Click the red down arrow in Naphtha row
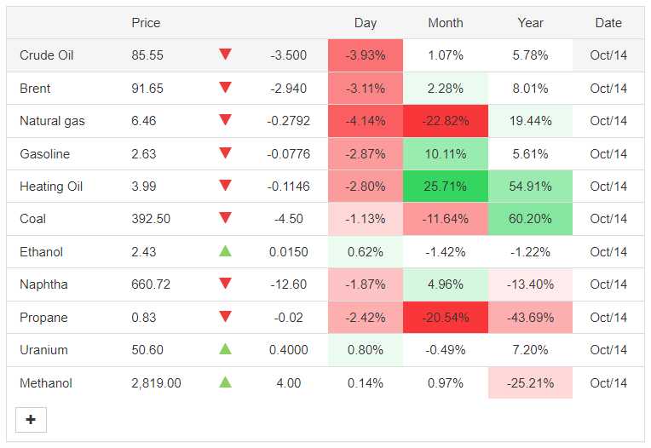 coord(225,284)
